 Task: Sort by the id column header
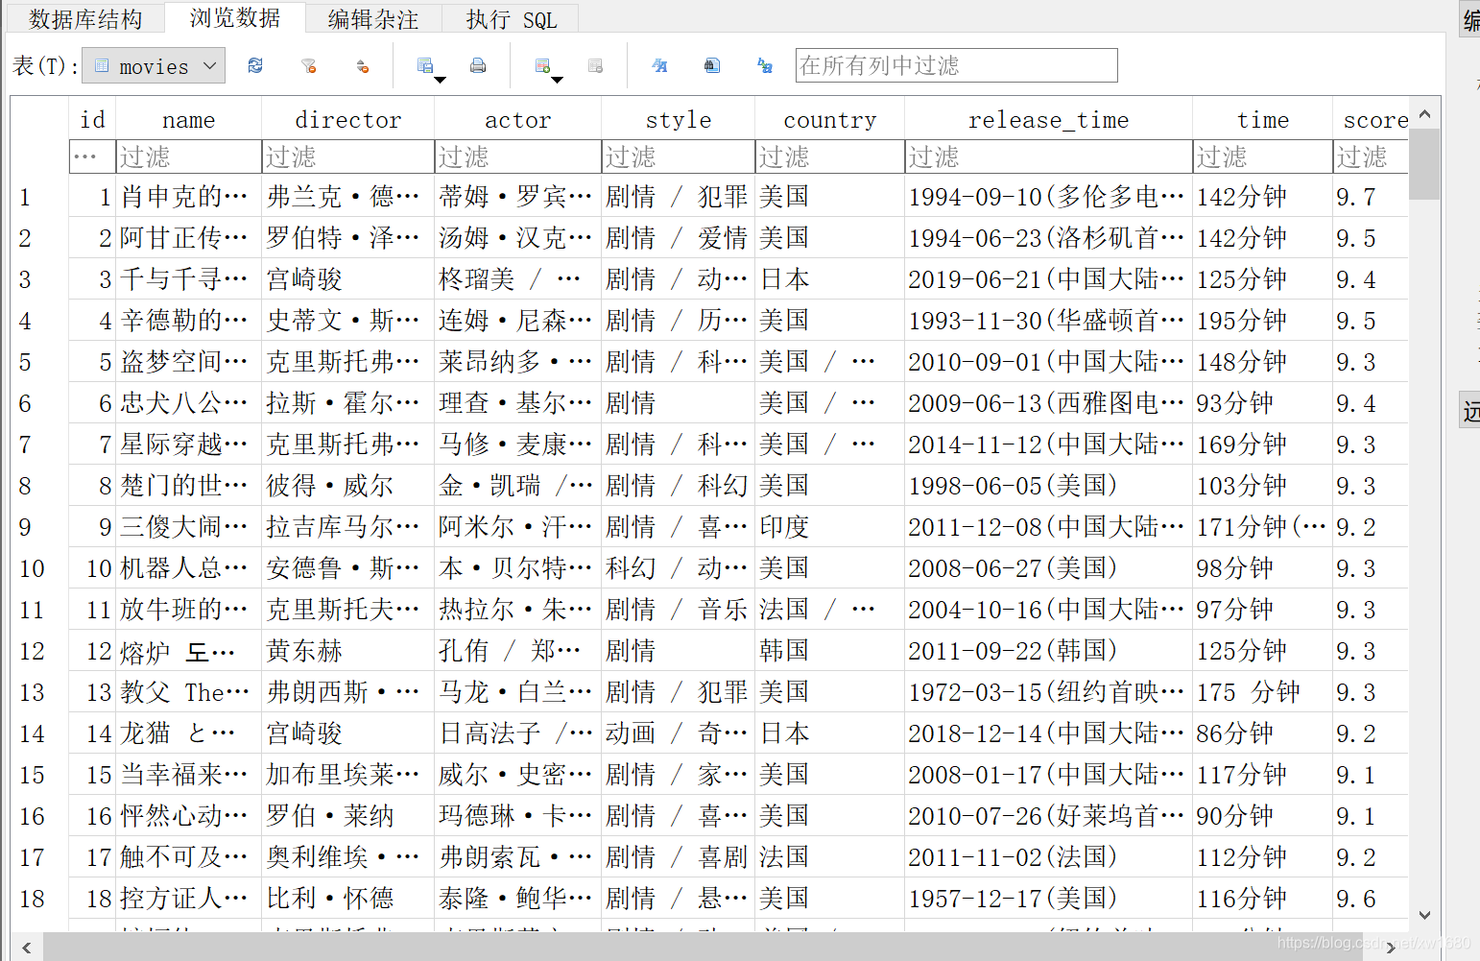tap(92, 119)
